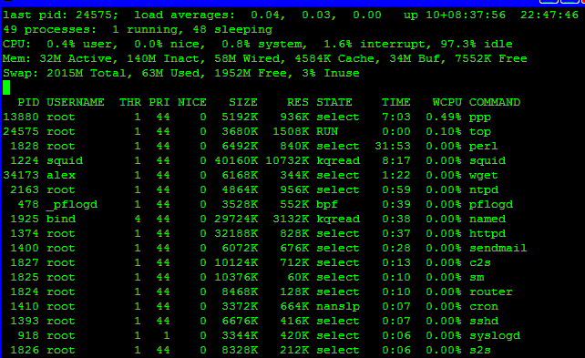585x358 pixels.
Task: Click the 'squid' username cell
Action: (65, 161)
